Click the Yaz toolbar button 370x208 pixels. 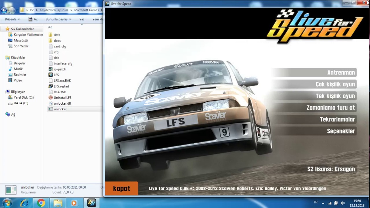[x=82, y=19]
